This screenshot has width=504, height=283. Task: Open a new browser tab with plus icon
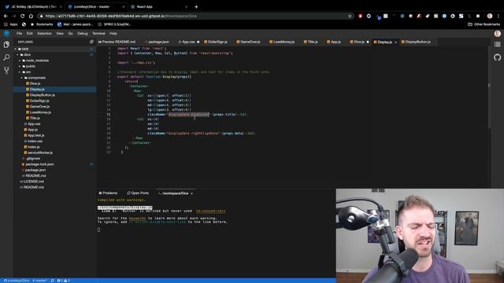(196, 7)
